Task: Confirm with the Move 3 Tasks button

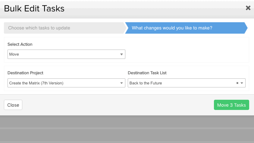Action: coord(231,105)
